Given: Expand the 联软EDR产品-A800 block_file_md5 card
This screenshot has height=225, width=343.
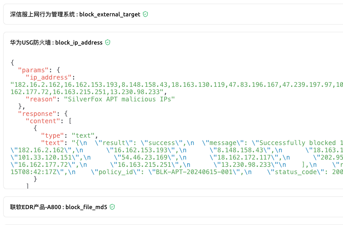Looking at the screenshot, I should 173,207.
